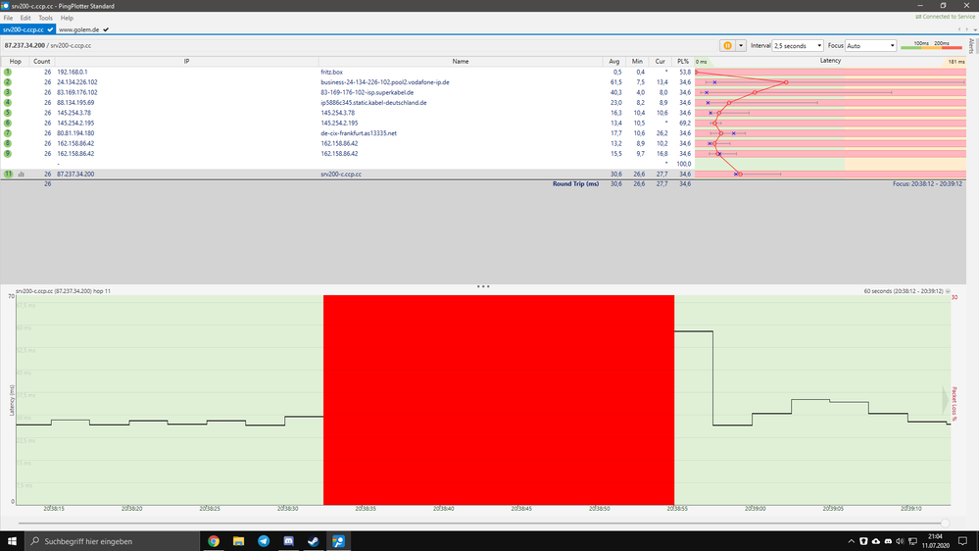Open the network icon in system tray
979x551 pixels.
912,541
